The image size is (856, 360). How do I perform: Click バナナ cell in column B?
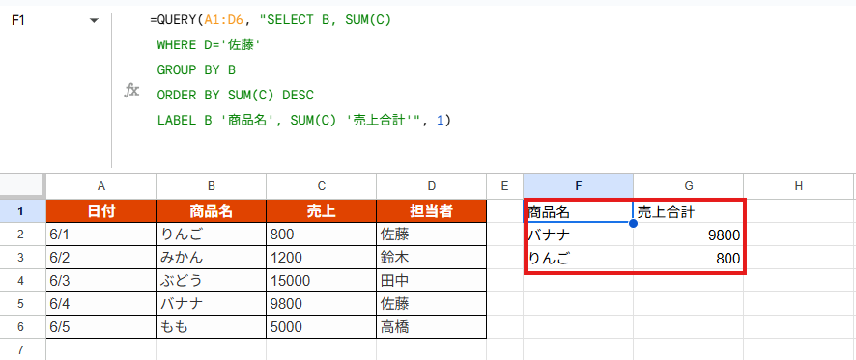[212, 303]
